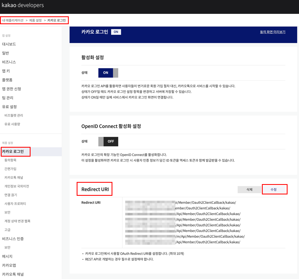The image size is (299, 279).
Task: Click OpenID Connect 활성화 설정 heading
Action: [x=111, y=126]
